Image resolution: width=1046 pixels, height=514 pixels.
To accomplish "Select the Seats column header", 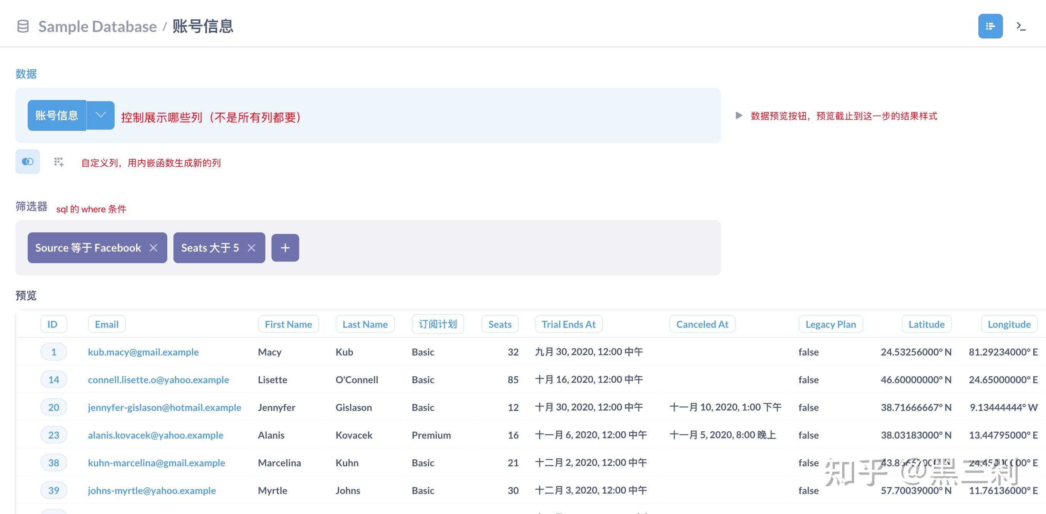I will 500,324.
